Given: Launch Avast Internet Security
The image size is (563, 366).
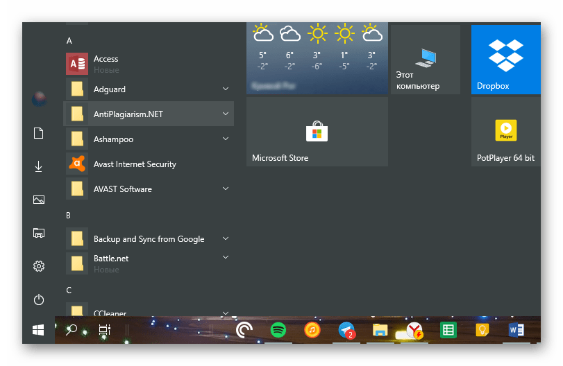Looking at the screenshot, I should point(135,164).
